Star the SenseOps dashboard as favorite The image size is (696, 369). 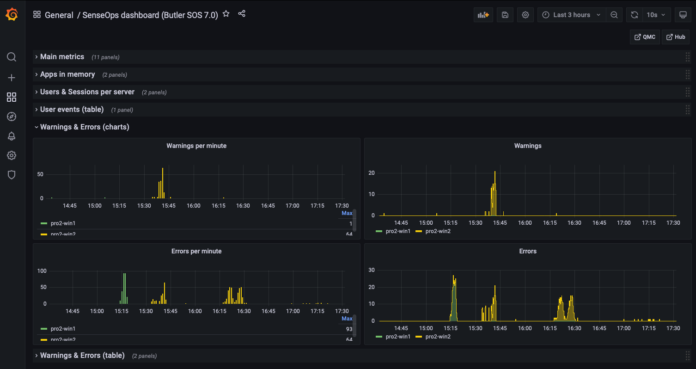(226, 14)
